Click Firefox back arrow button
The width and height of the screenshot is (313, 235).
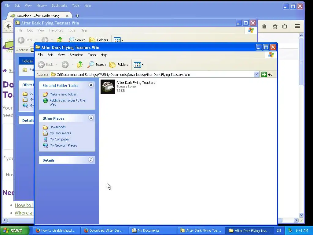click(9, 26)
